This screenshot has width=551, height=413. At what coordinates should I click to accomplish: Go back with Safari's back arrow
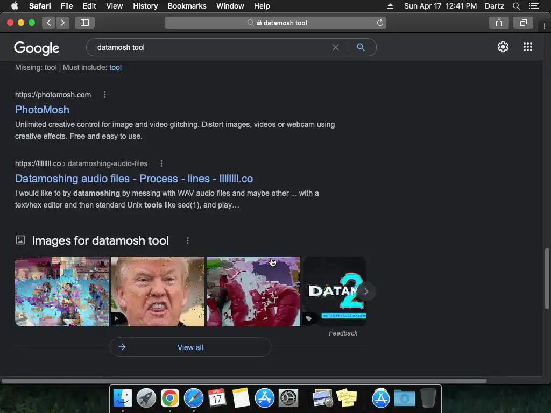[48, 23]
